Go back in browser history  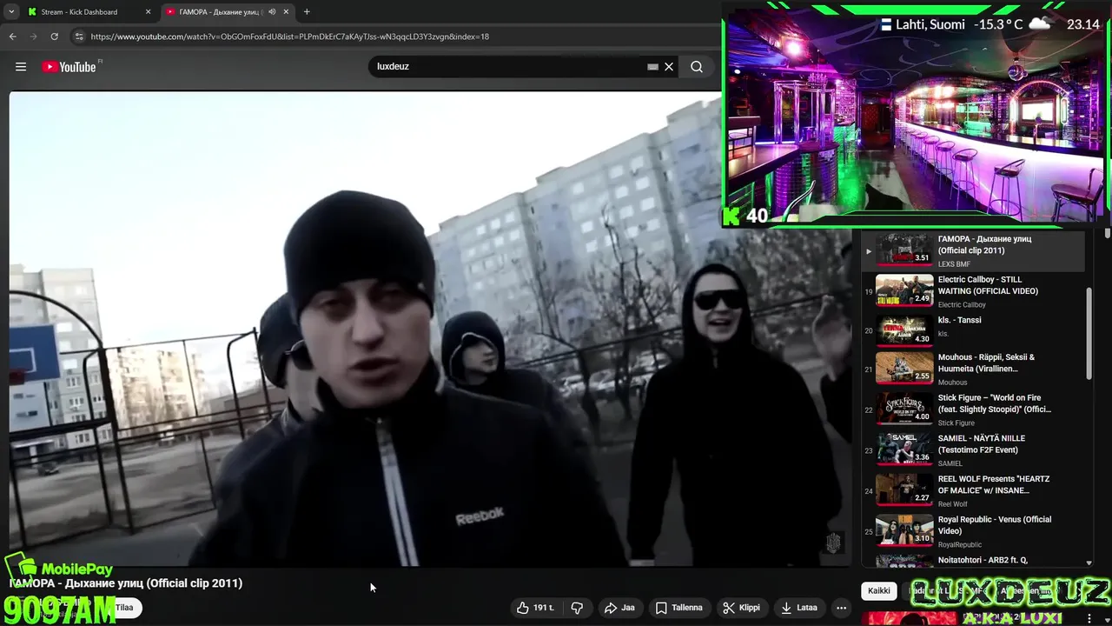tap(13, 37)
